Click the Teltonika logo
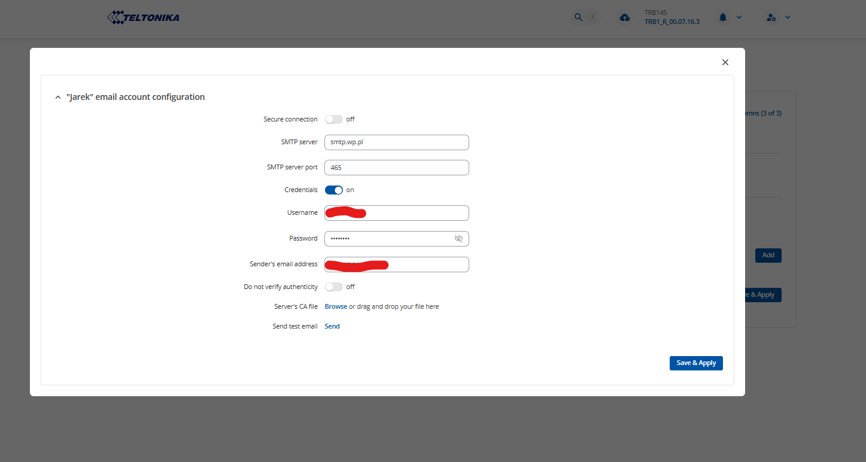866x462 pixels. pos(143,18)
